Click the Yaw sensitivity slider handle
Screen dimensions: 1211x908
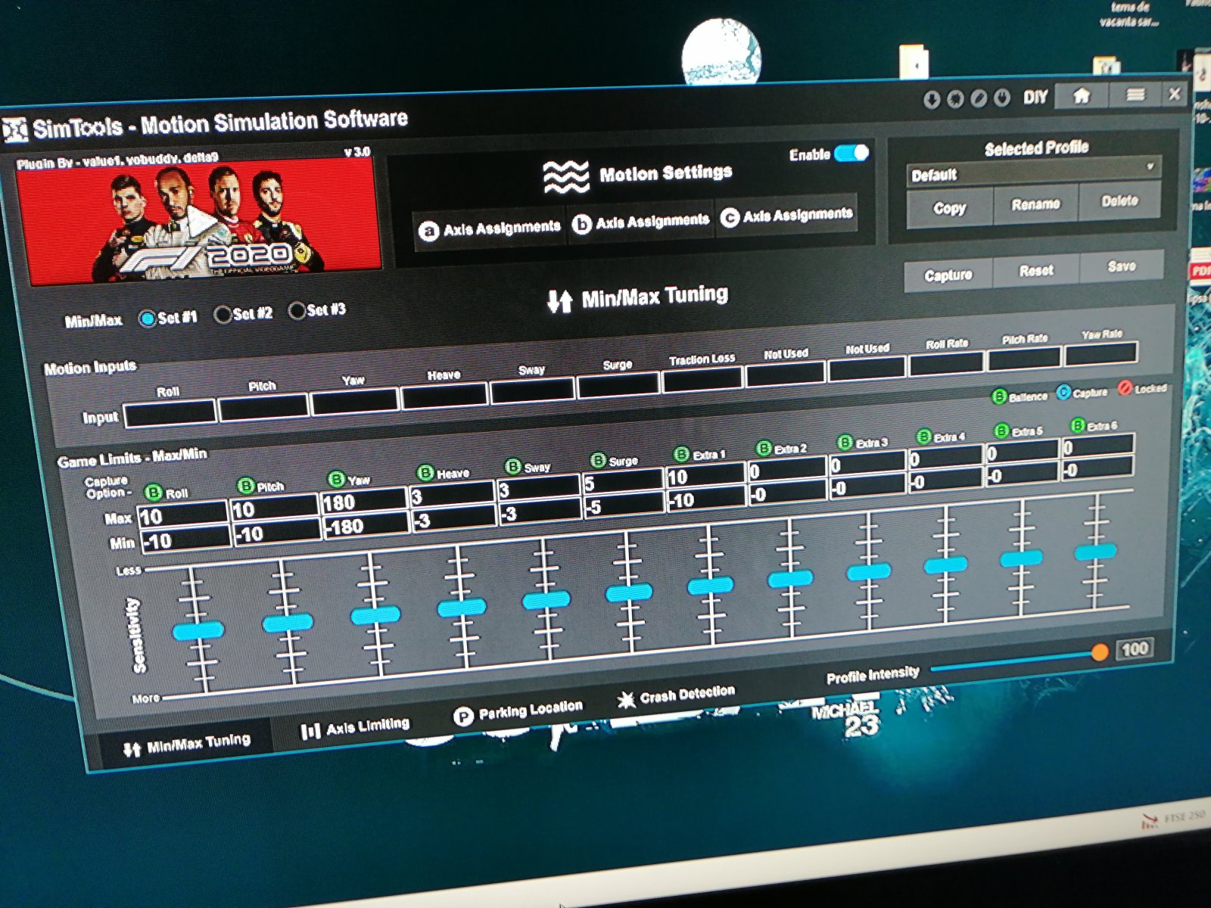375,615
